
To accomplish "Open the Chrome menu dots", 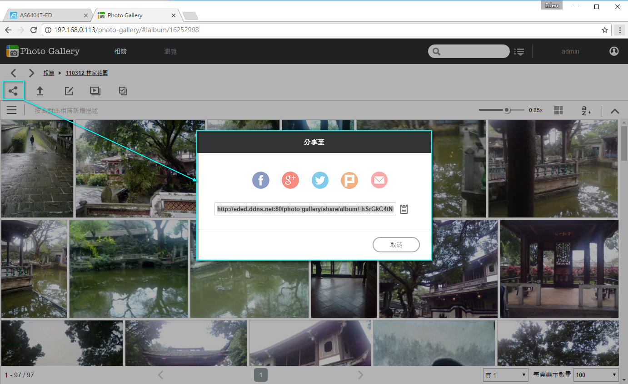I will click(x=620, y=30).
